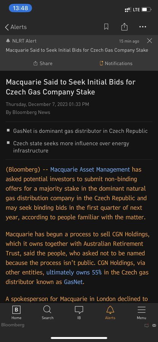Open the GasNet link in article
158x342 pixels.
tap(73, 282)
